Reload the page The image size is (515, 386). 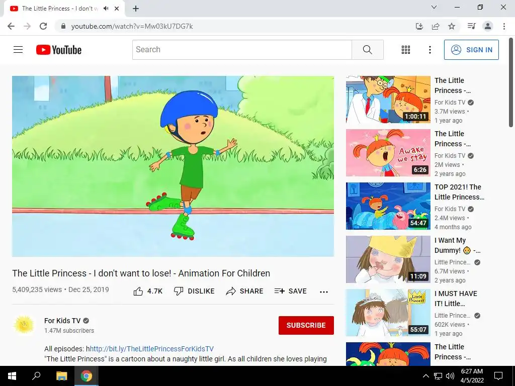tap(43, 26)
